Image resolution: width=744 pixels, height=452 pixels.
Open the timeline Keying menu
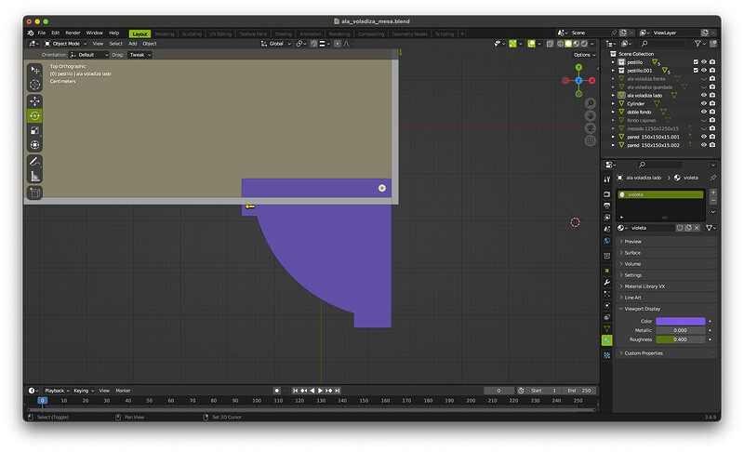pyautogui.click(x=84, y=391)
